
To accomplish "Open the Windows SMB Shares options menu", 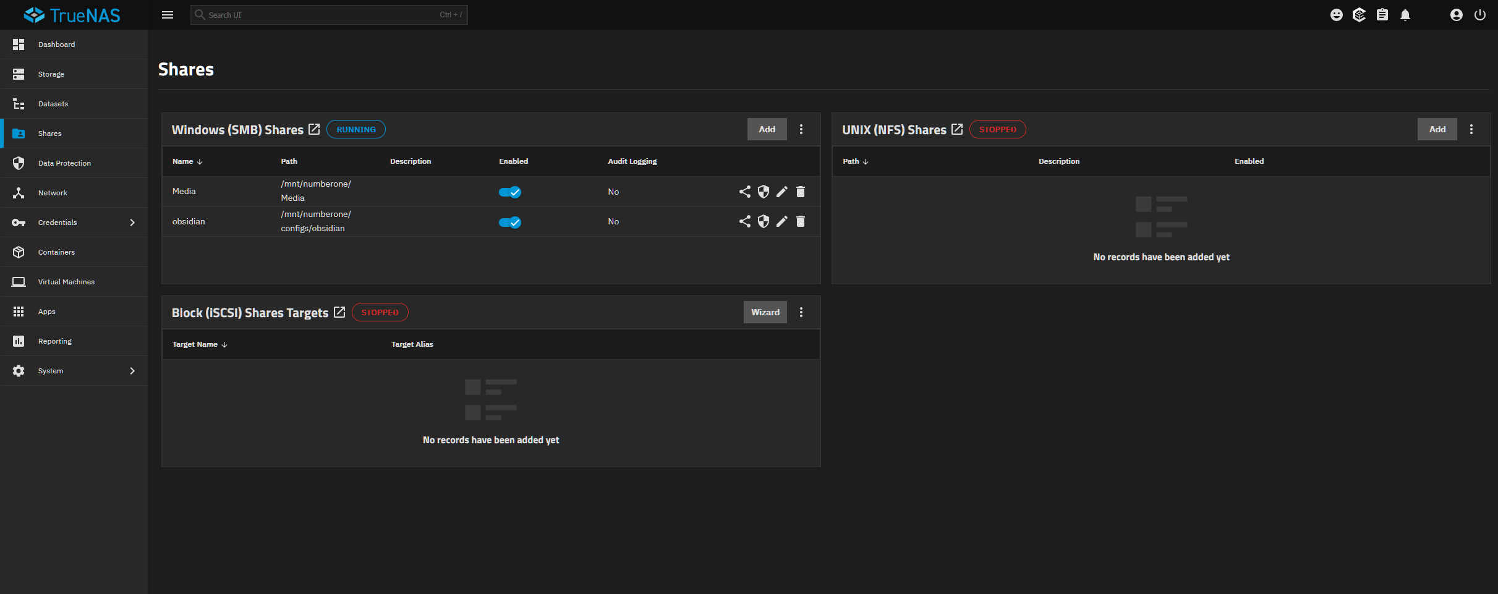I will pyautogui.click(x=801, y=129).
